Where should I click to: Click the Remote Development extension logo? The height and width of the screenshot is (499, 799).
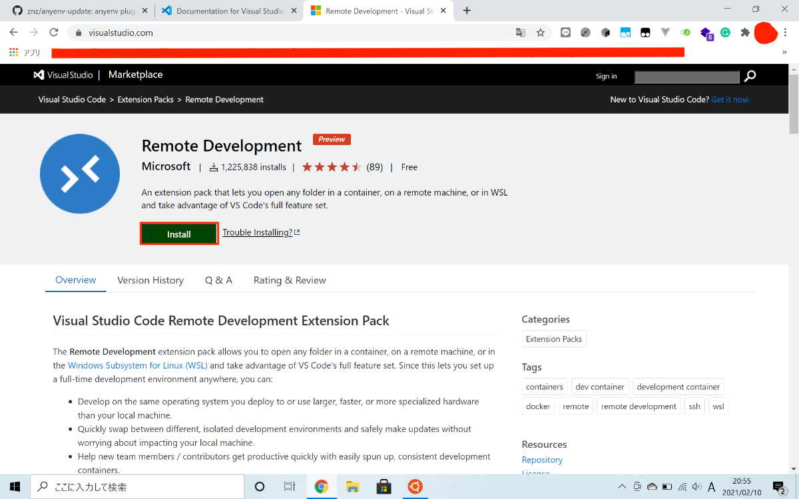pyautogui.click(x=80, y=174)
